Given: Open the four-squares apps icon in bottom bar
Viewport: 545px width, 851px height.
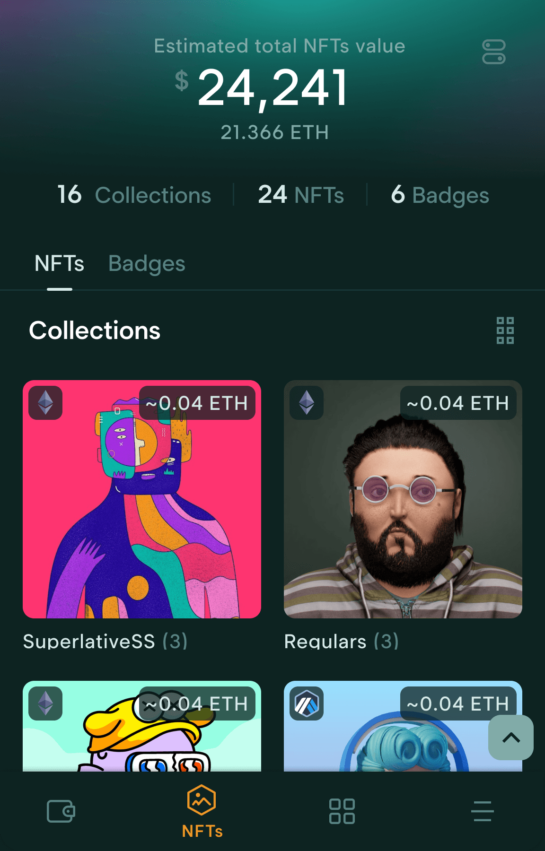Looking at the screenshot, I should [342, 811].
